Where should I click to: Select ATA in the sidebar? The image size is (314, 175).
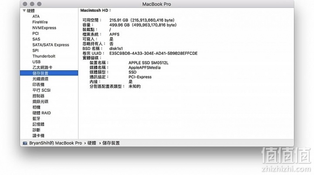point(36,16)
